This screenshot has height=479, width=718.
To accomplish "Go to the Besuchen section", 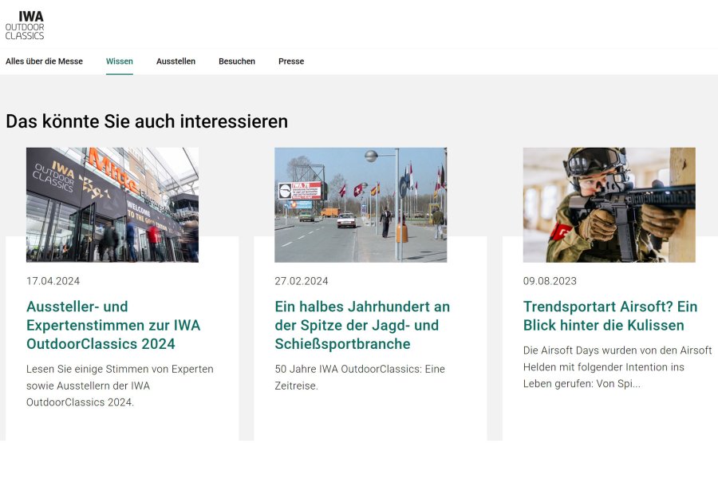I will pos(237,61).
